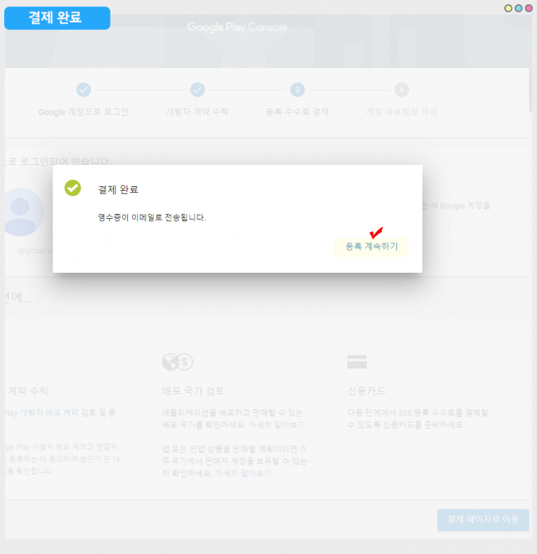
Task: Select the Google 계정으로 로그인 step checkmark
Action: 83,90
